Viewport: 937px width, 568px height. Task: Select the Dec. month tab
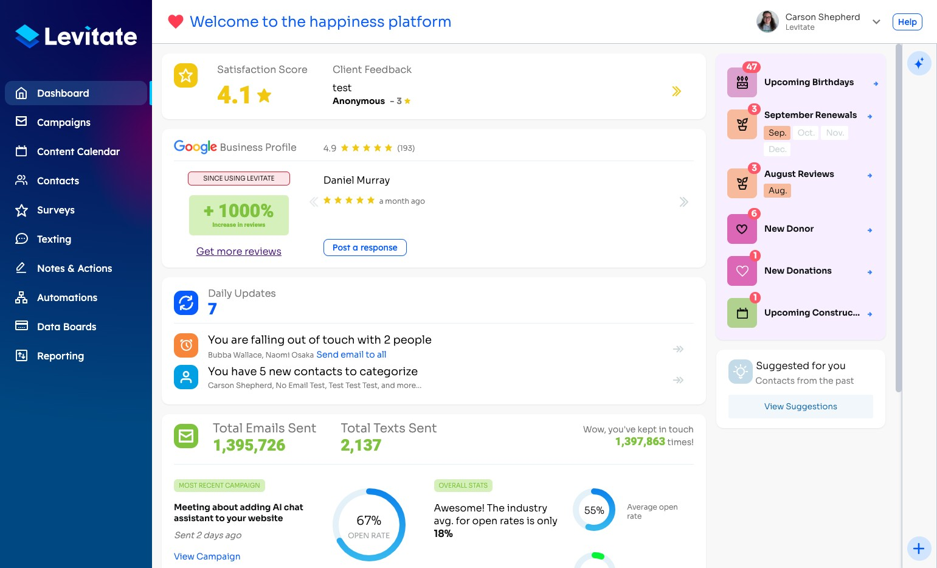(777, 149)
